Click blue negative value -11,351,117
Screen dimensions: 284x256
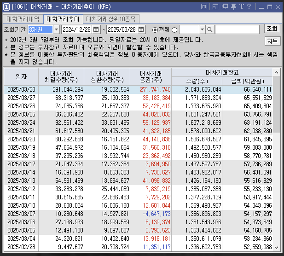[155, 247]
